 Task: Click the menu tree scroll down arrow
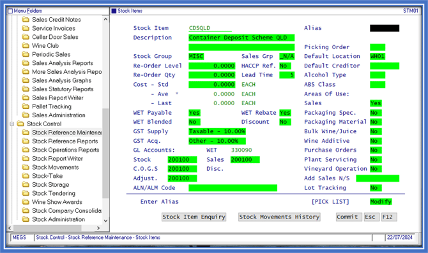coord(105,220)
